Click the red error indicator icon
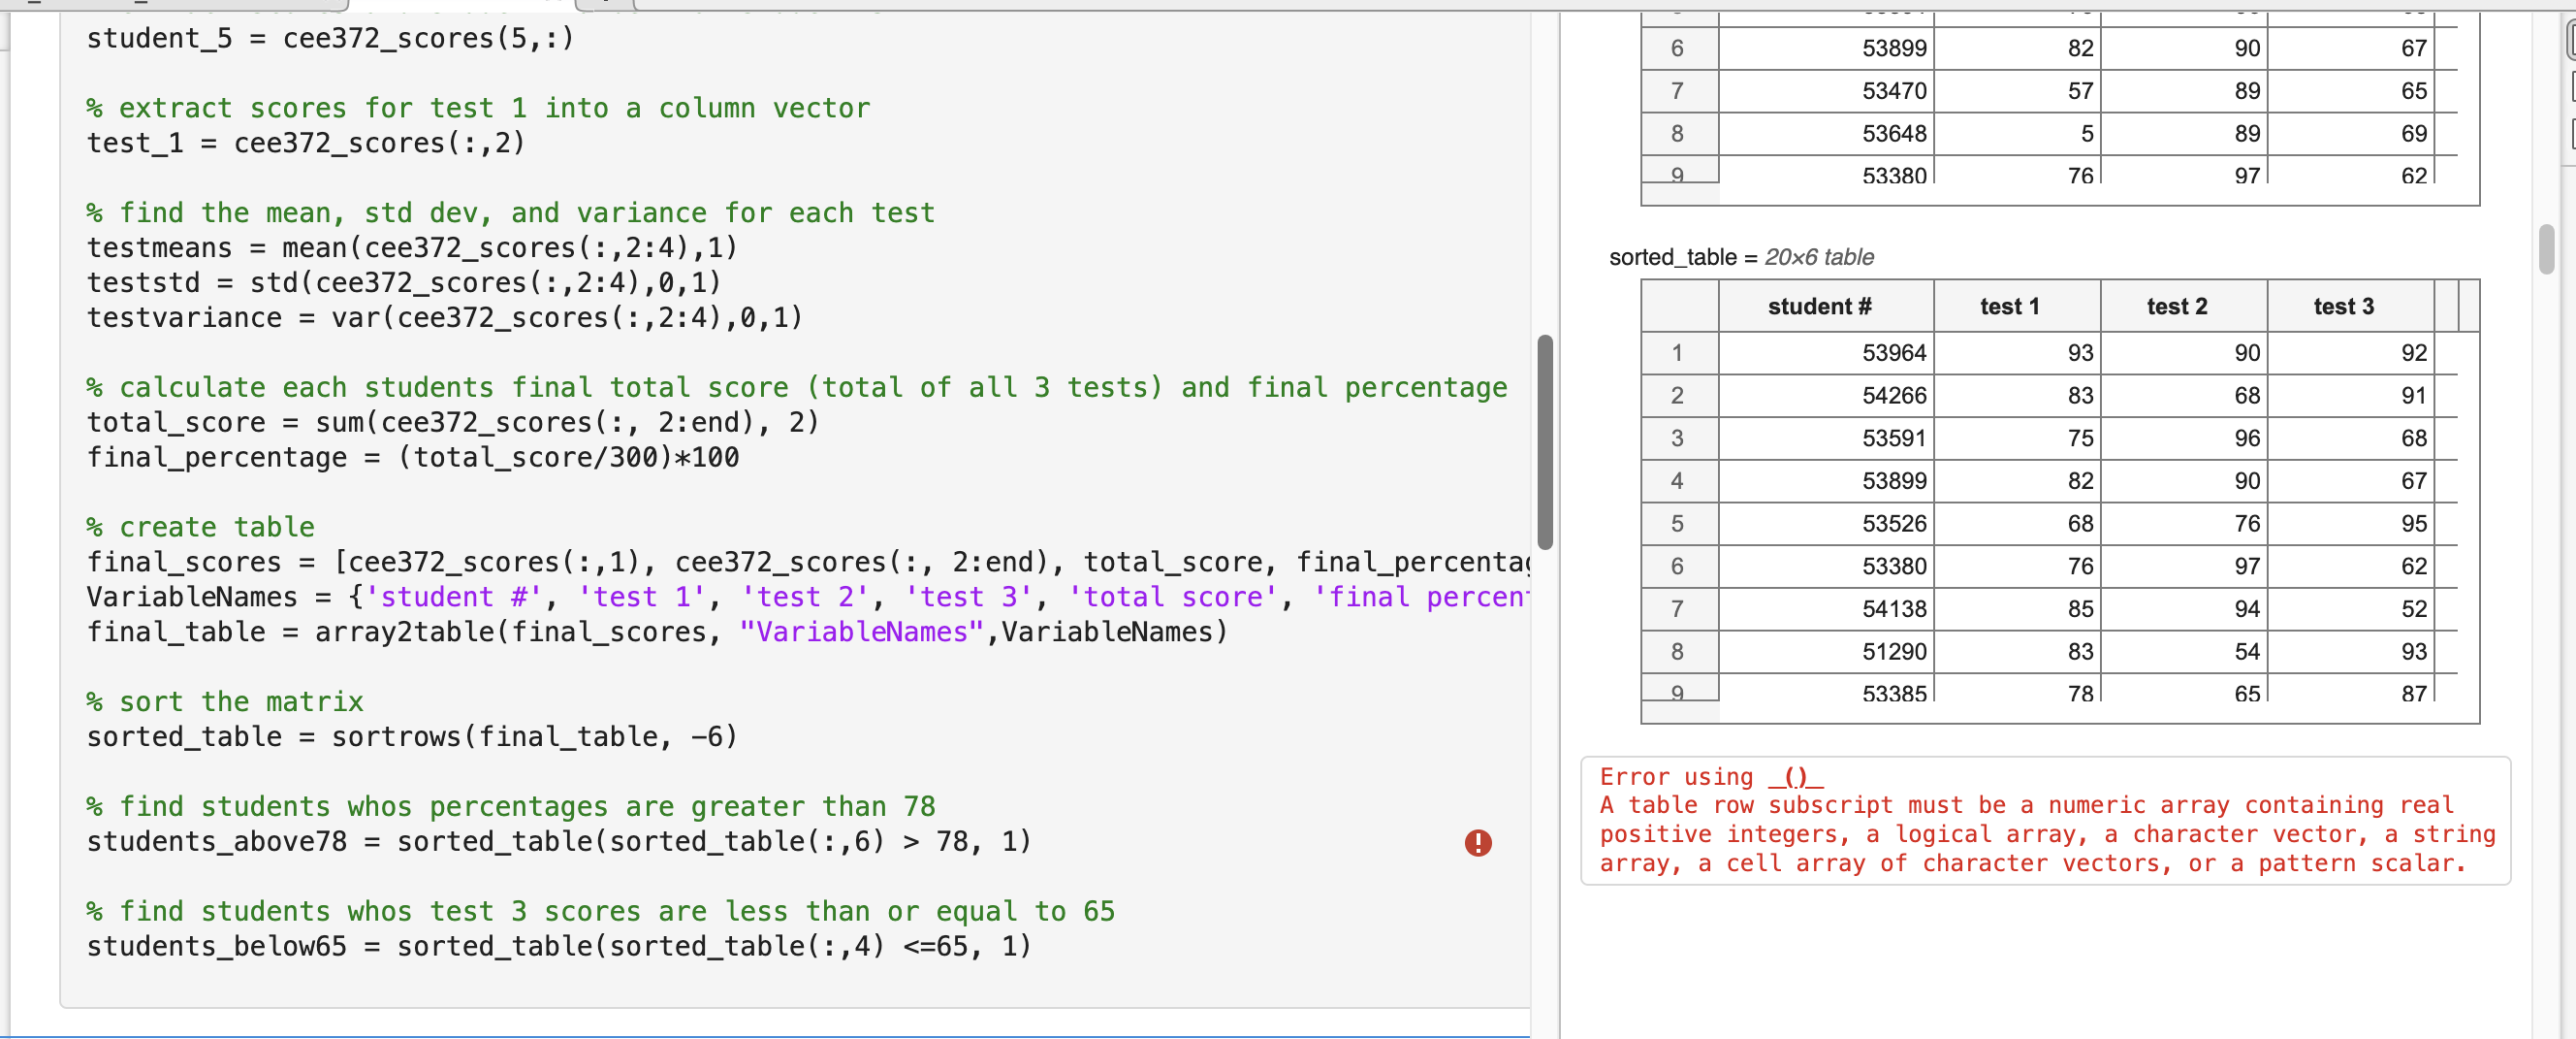 click(1477, 844)
